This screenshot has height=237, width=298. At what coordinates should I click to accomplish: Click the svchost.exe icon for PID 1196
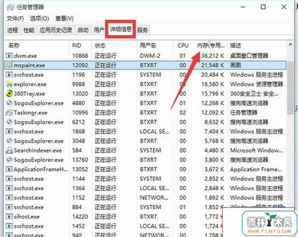9,75
